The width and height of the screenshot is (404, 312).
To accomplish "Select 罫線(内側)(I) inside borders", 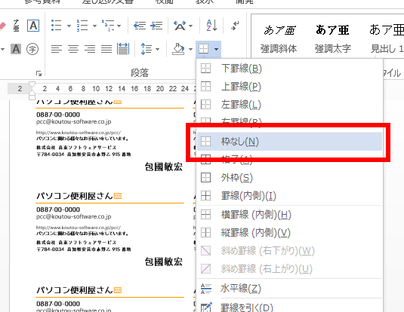I will pyautogui.click(x=289, y=196).
